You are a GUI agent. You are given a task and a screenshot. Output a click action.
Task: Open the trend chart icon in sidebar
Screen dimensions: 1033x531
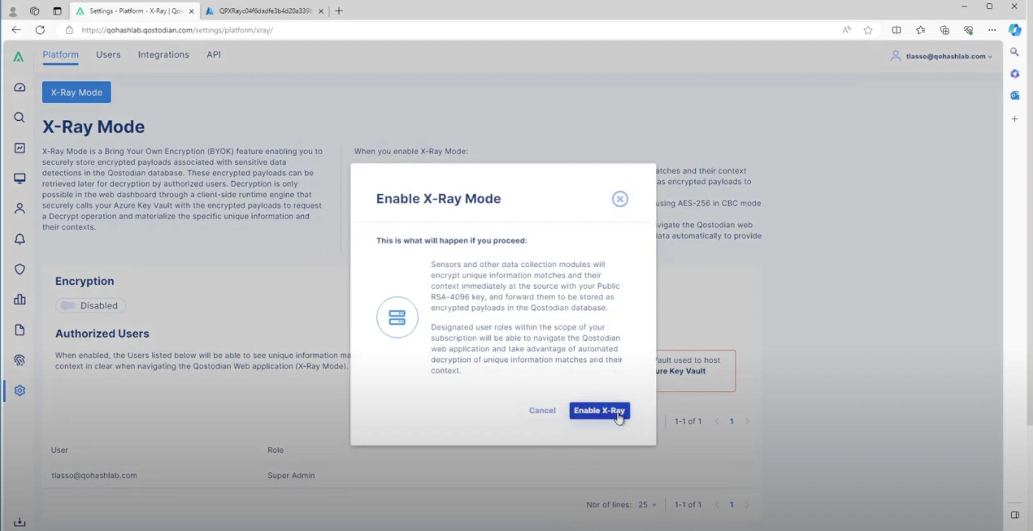coord(20,148)
